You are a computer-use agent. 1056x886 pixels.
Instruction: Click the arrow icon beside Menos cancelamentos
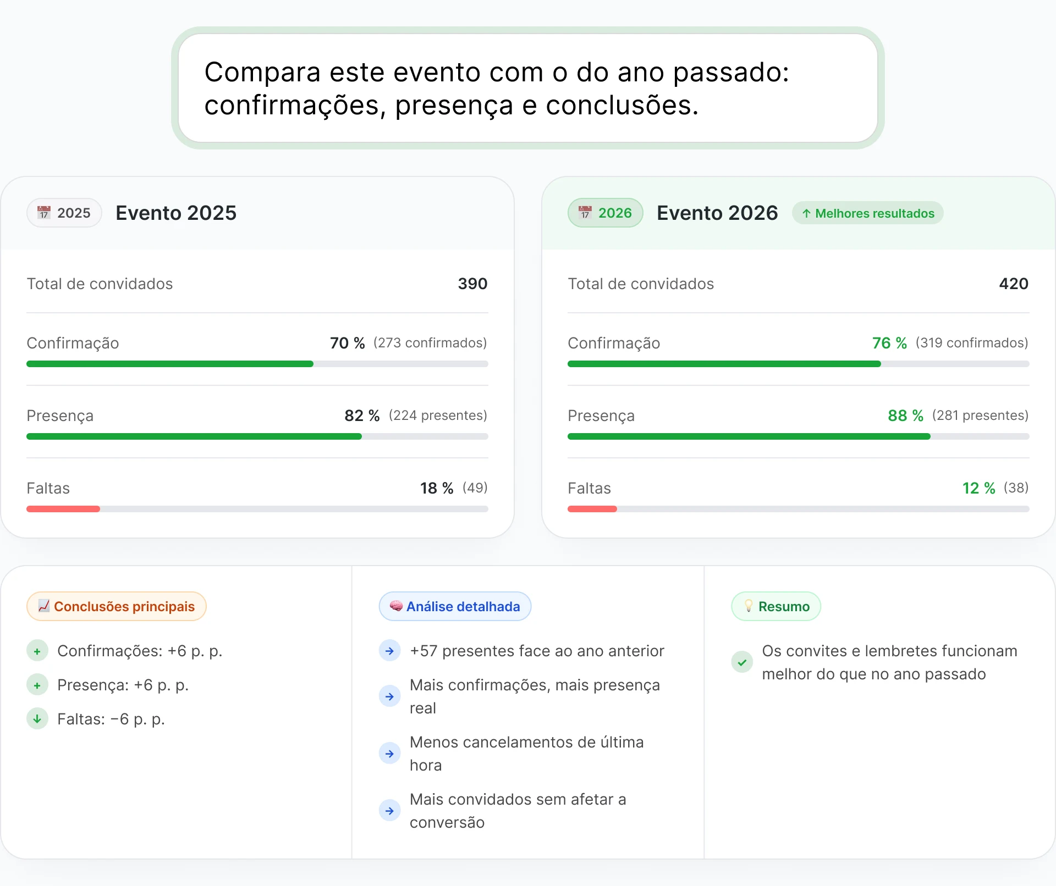click(x=390, y=754)
